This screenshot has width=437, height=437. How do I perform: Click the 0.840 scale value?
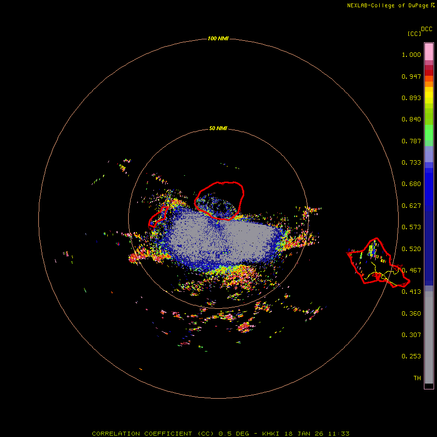(411, 119)
